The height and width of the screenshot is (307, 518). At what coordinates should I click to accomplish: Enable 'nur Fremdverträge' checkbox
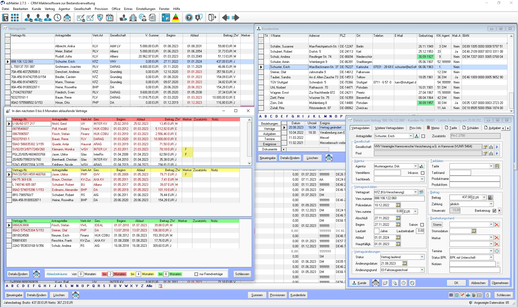pyautogui.click(x=196, y=274)
